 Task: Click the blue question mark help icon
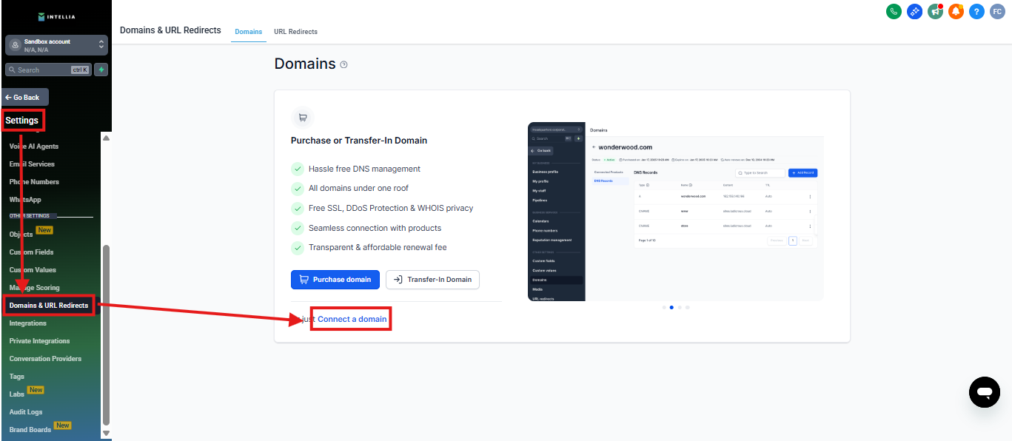click(976, 12)
